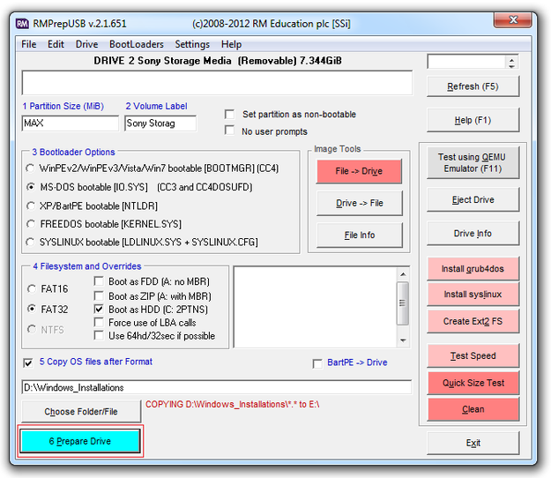Click Create Ext2 FS button
The width and height of the screenshot is (551, 478).
pyautogui.click(x=473, y=321)
